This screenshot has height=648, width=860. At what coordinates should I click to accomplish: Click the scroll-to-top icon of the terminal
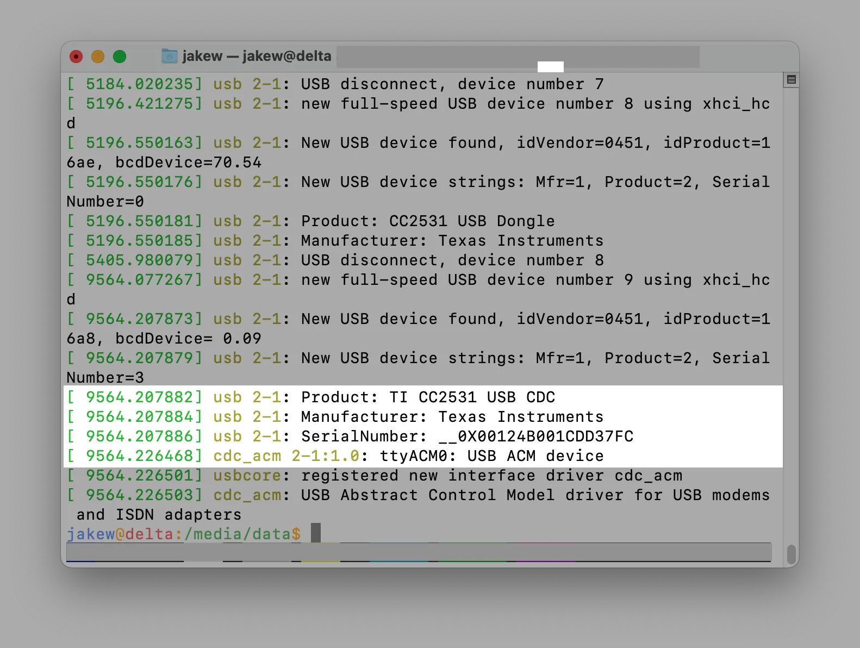[792, 79]
